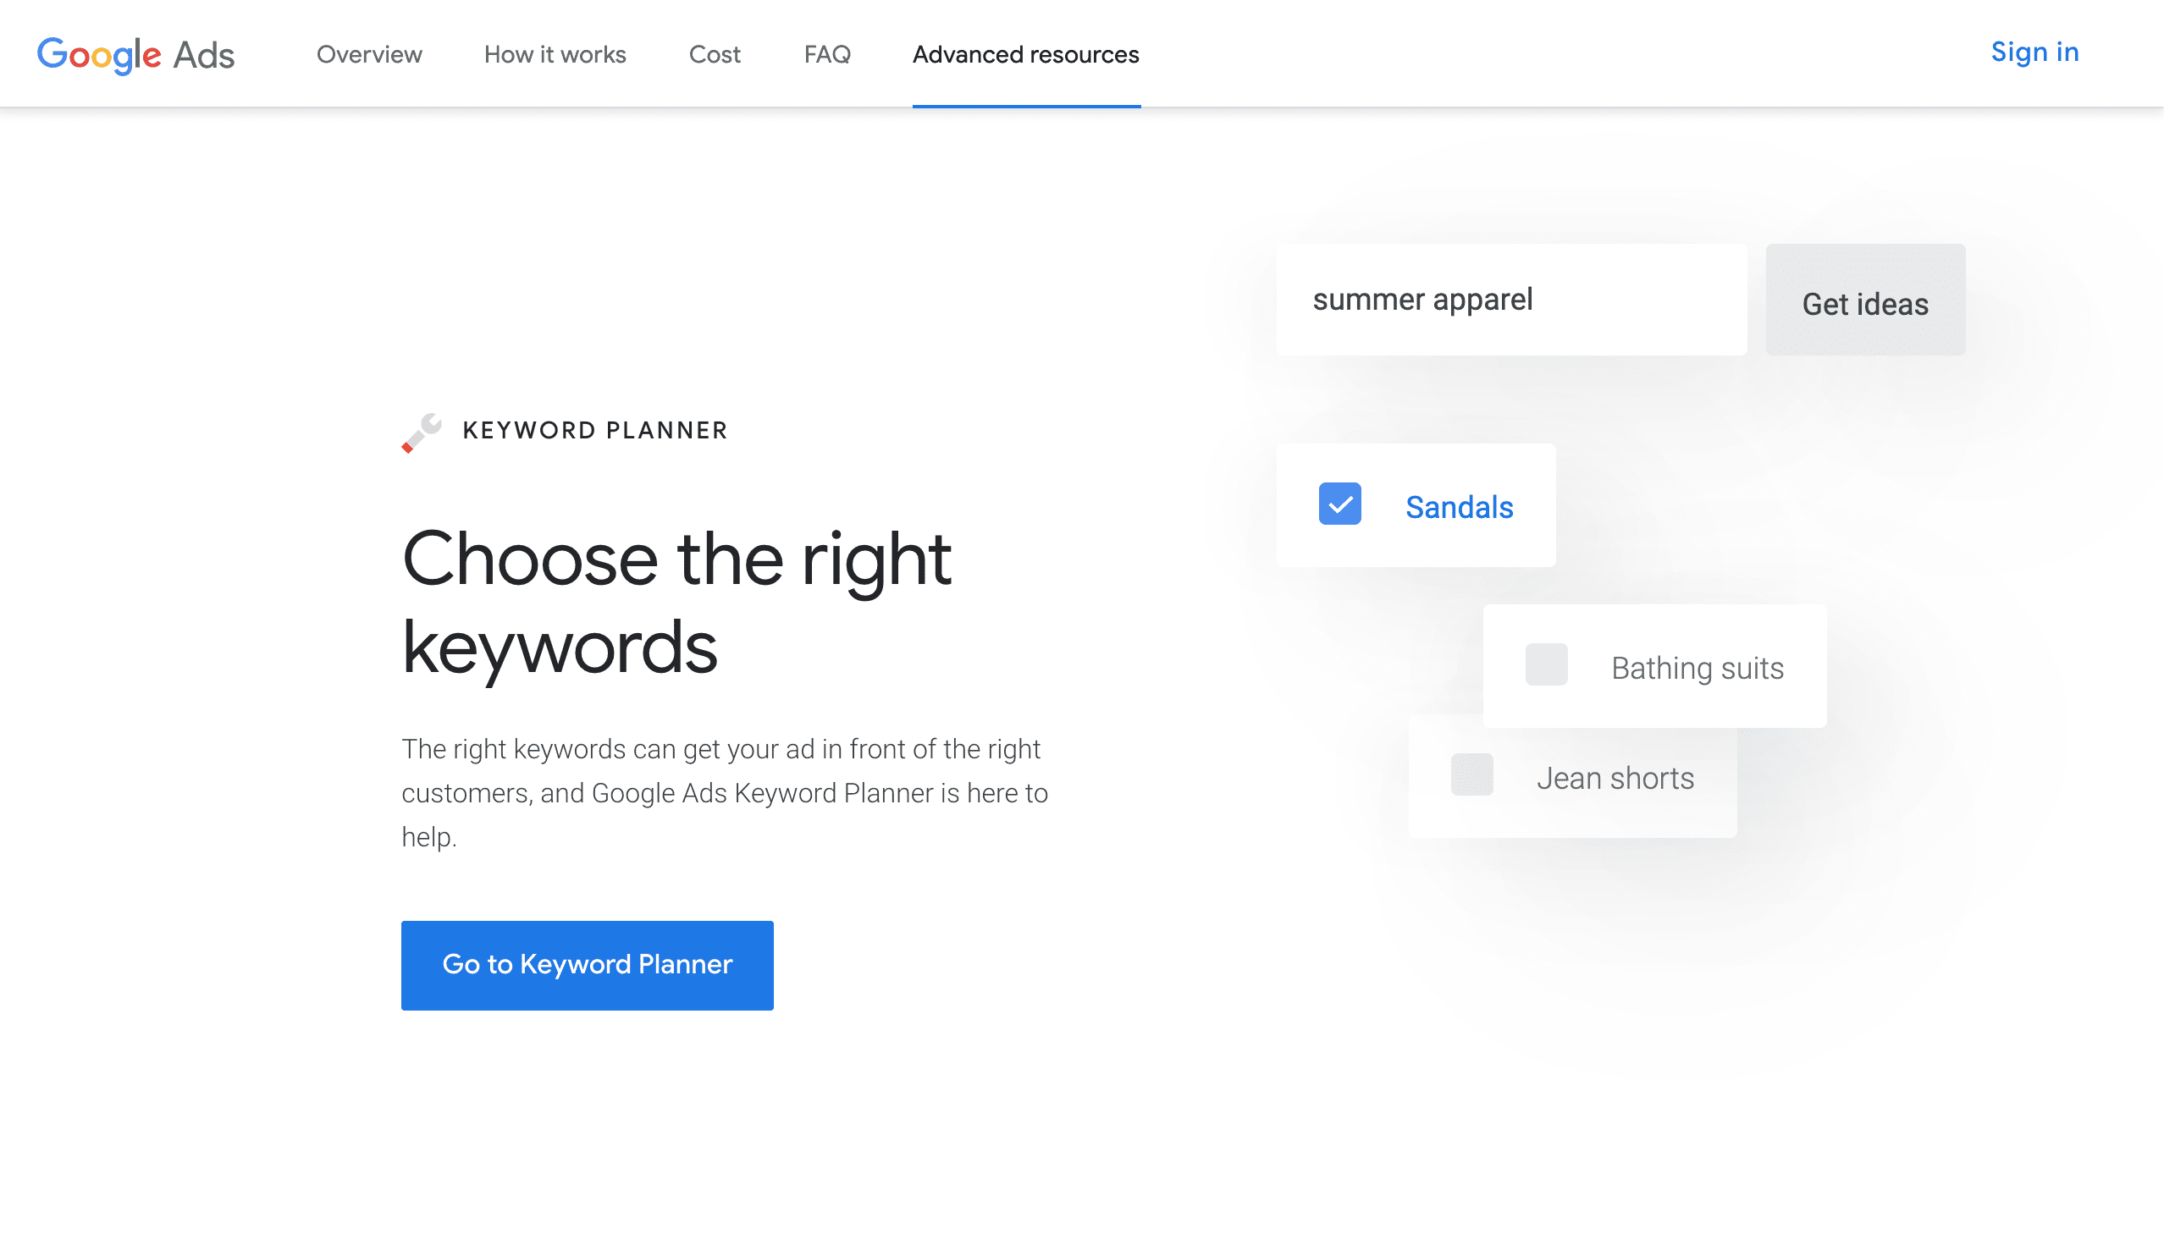Click the Keyword Planner wrench icon
2164x1234 pixels.
422,432
